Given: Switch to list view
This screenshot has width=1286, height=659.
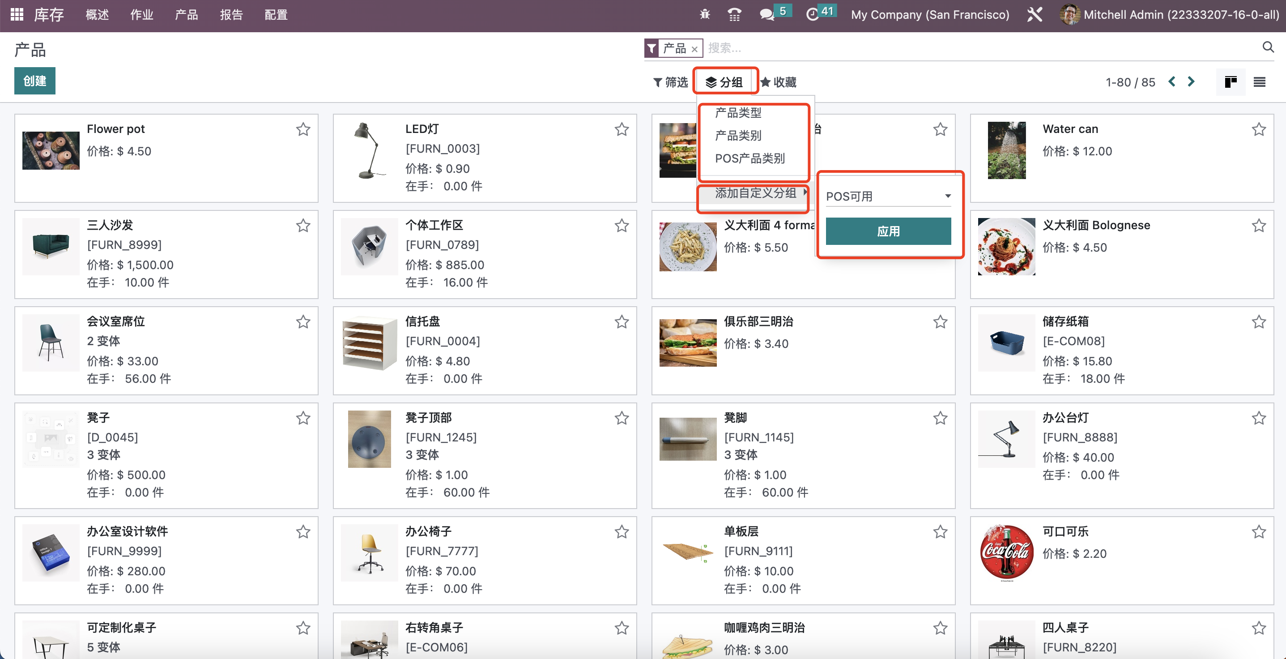Looking at the screenshot, I should 1259,82.
